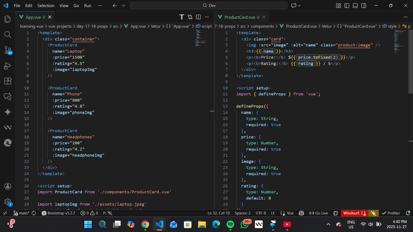Click the Windsurf status bar item

354,213
